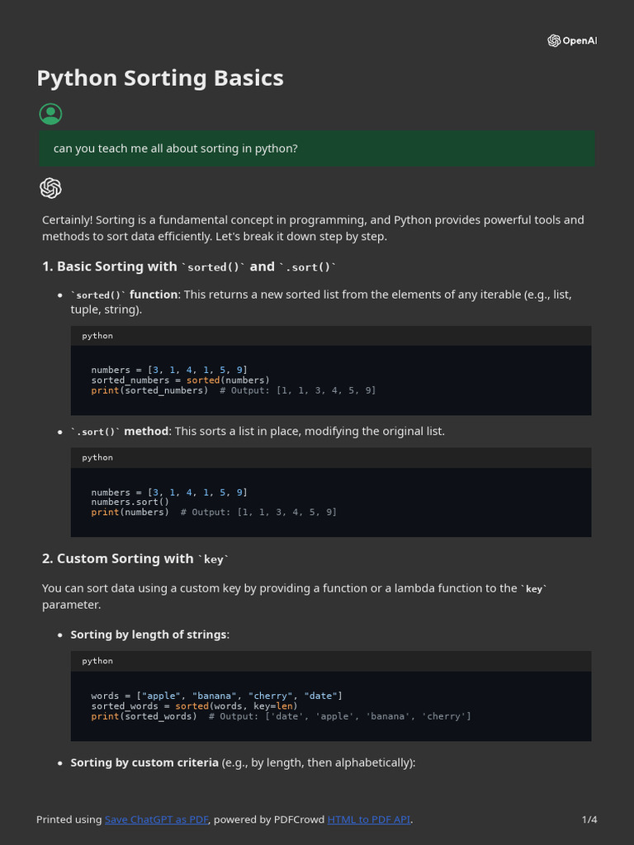634x845 pixels.
Task: Click heading "1. Basic Sorting with sorted()"
Action: pyautogui.click(x=190, y=267)
